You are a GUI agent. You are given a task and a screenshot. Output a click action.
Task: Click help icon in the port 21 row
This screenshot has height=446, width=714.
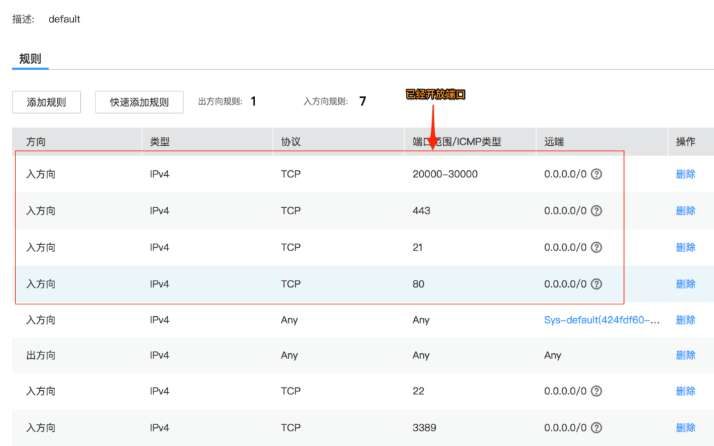596,247
